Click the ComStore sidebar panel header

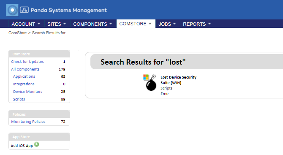click(39, 54)
